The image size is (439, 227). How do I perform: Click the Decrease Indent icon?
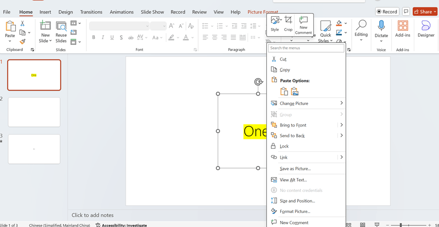coord(234,26)
